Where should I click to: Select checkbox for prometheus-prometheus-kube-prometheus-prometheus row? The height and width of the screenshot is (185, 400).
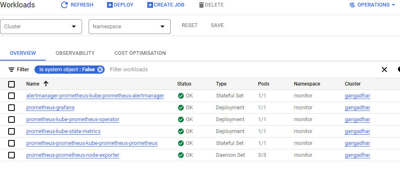point(11,143)
